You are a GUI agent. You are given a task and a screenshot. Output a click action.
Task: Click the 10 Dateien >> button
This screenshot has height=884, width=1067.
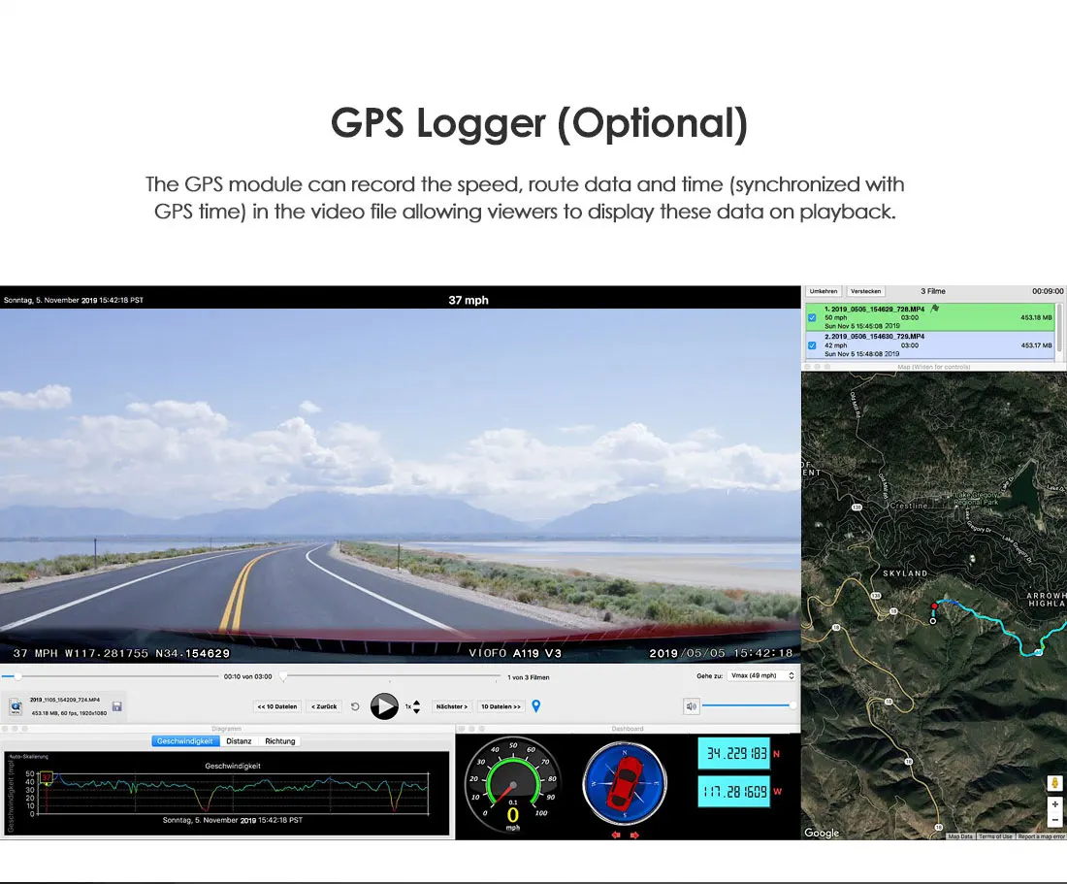(x=501, y=706)
